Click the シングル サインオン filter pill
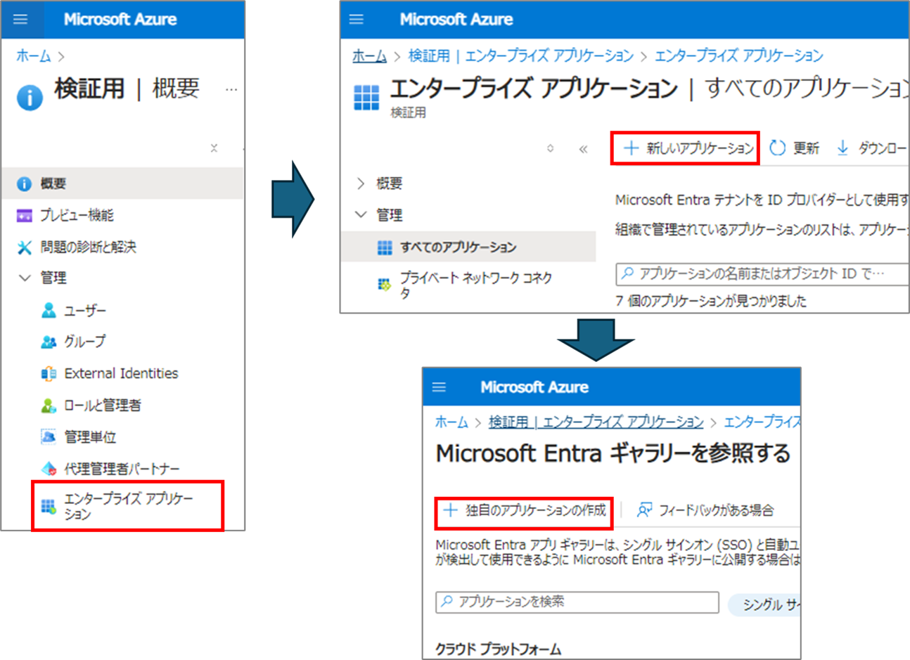 tap(764, 604)
